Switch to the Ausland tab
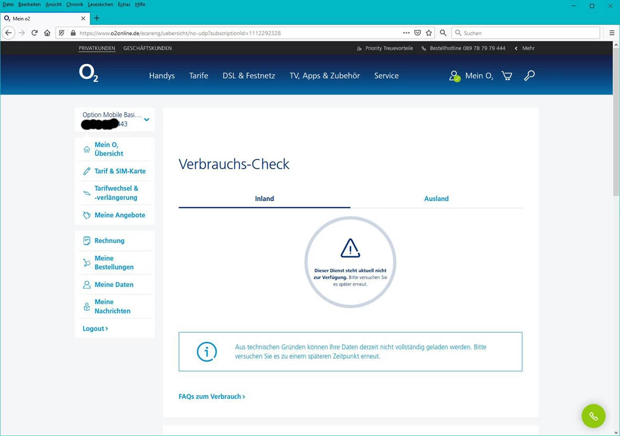The width and height of the screenshot is (620, 436). [x=436, y=198]
